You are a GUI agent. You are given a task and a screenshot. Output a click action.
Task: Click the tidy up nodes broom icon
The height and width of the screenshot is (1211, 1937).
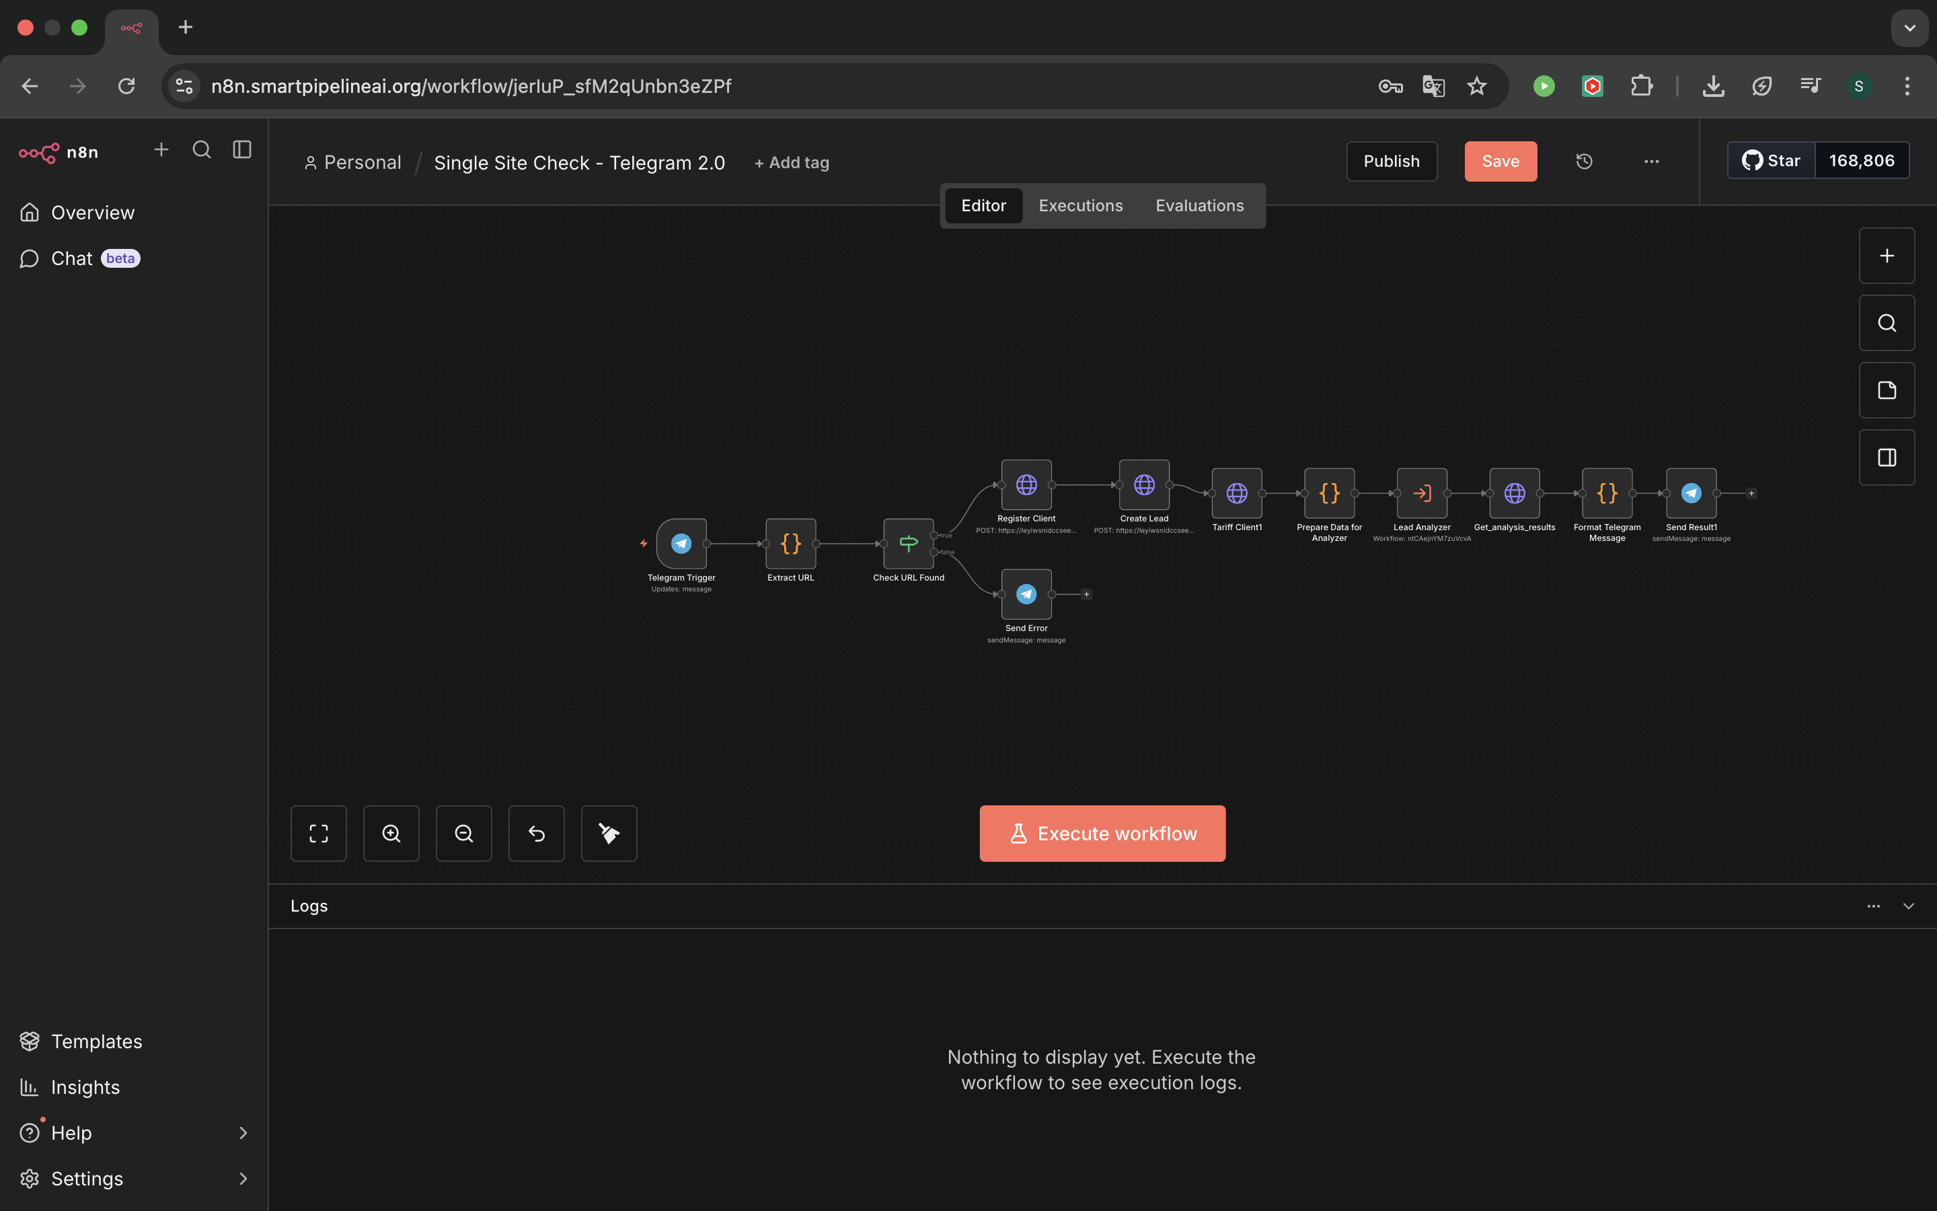click(x=609, y=834)
